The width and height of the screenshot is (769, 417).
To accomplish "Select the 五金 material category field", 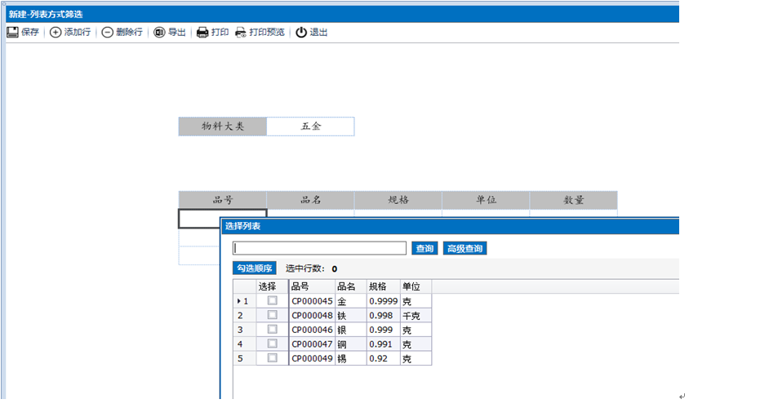I will point(310,126).
